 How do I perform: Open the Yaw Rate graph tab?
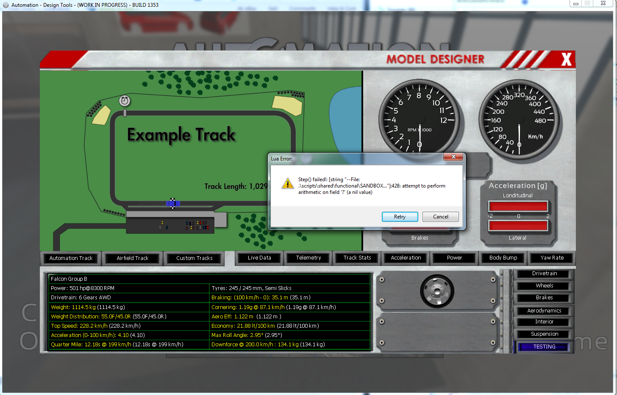(x=552, y=258)
